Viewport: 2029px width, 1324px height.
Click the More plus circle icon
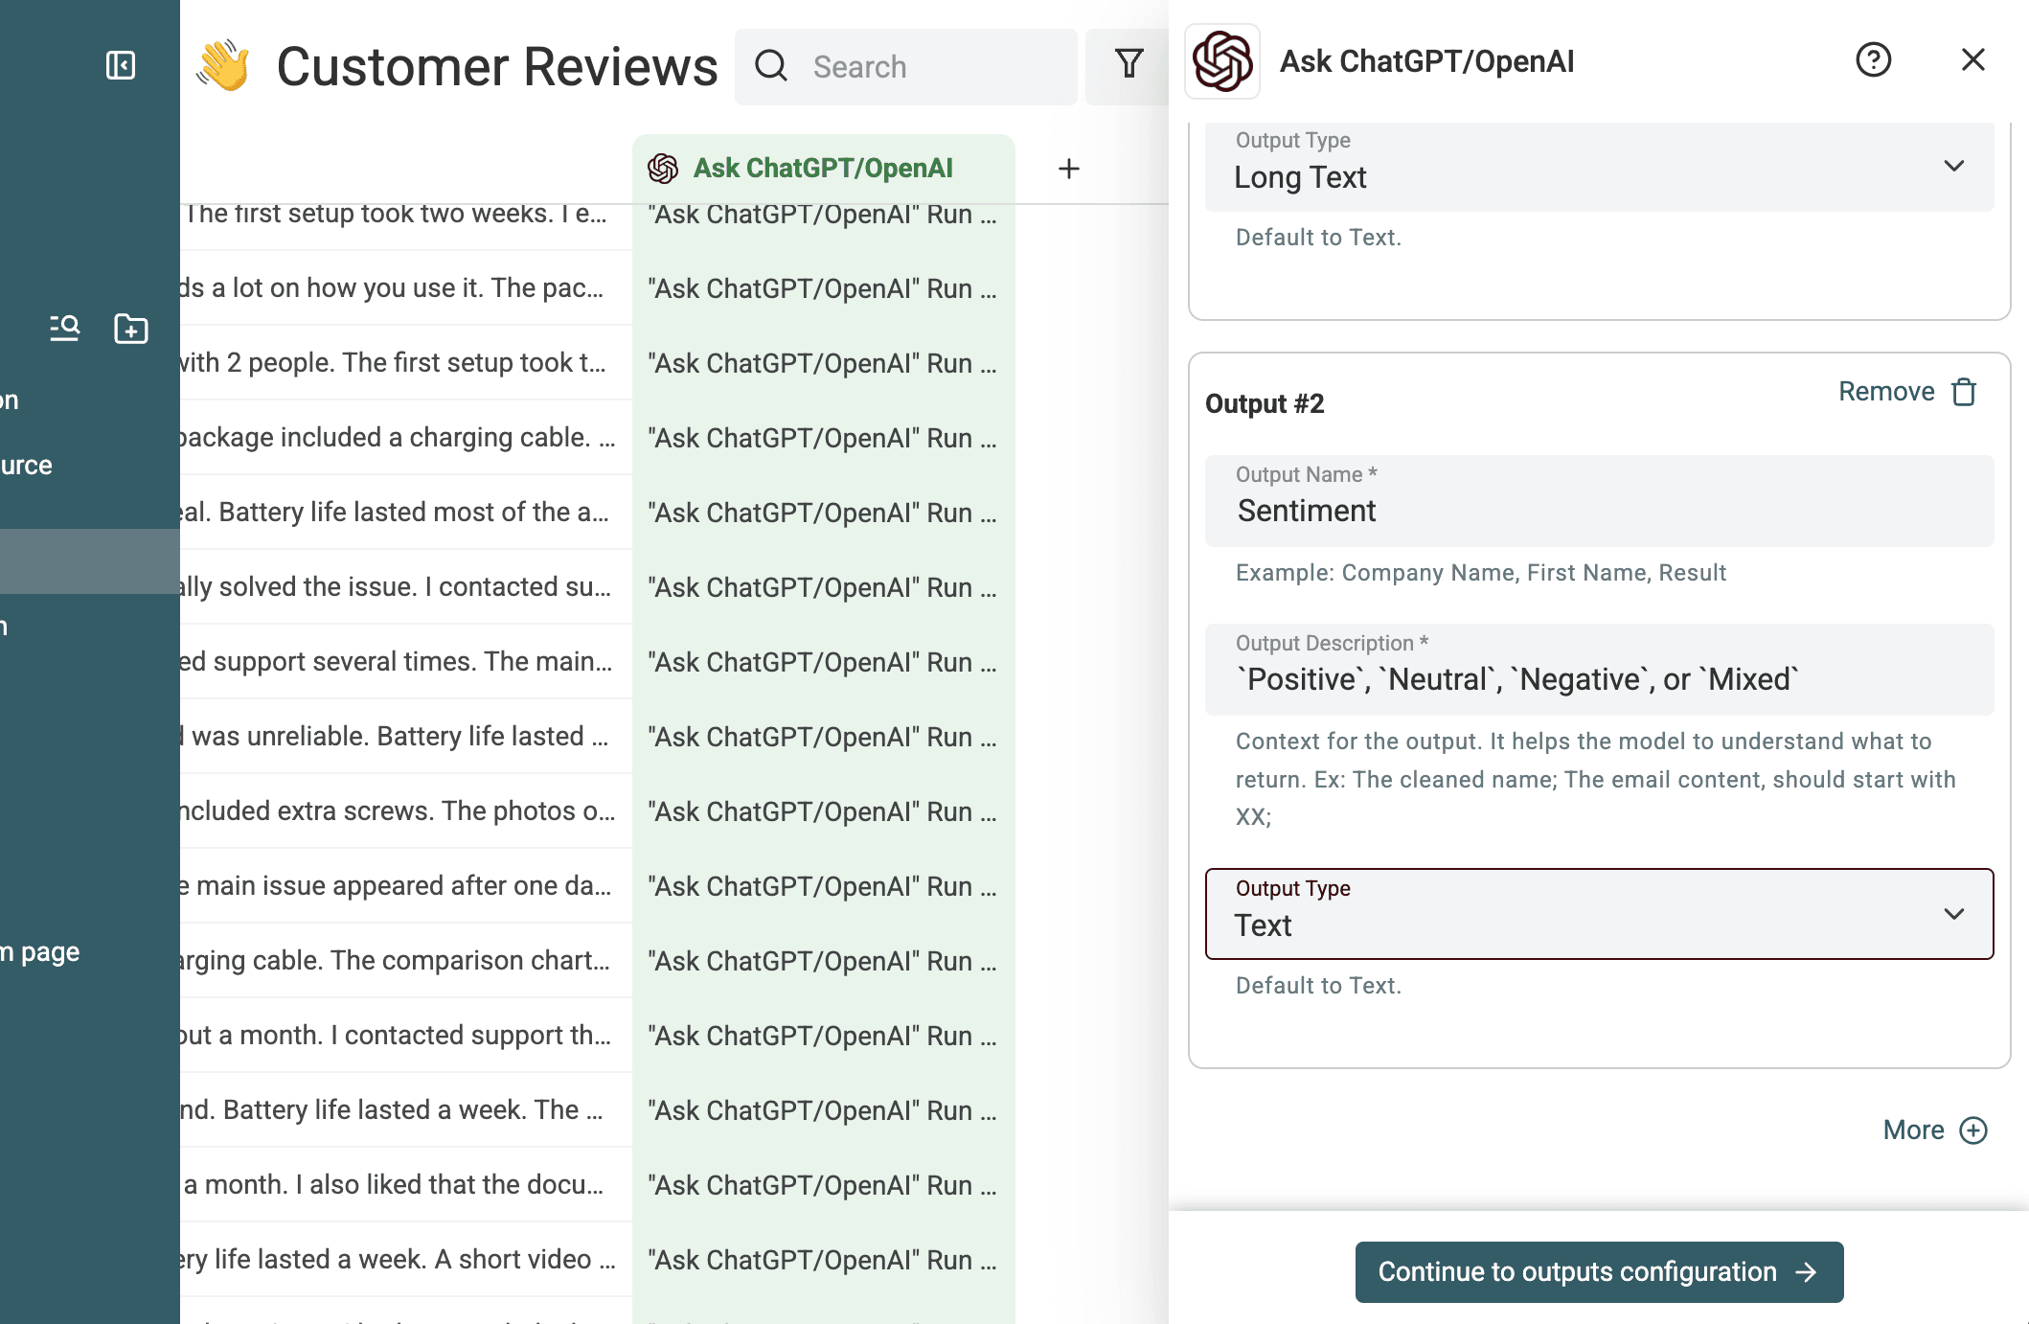(x=1973, y=1130)
